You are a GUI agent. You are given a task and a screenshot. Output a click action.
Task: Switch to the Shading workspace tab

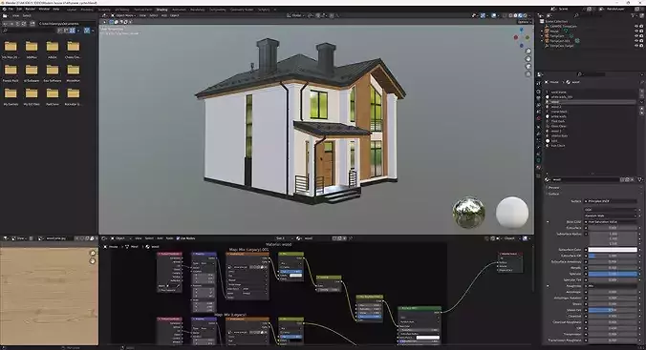[x=161, y=10]
